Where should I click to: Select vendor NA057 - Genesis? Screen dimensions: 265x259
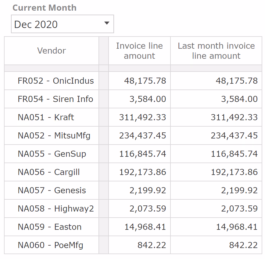point(52,190)
